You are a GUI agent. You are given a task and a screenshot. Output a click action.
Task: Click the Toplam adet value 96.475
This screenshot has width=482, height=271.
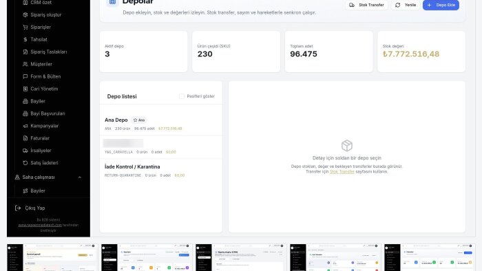(x=304, y=54)
